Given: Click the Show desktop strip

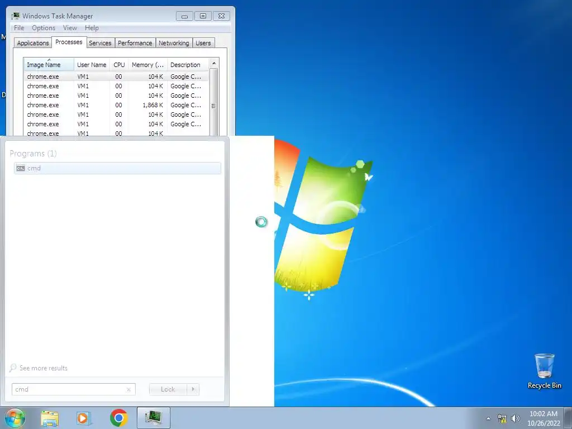Looking at the screenshot, I should tap(568, 418).
